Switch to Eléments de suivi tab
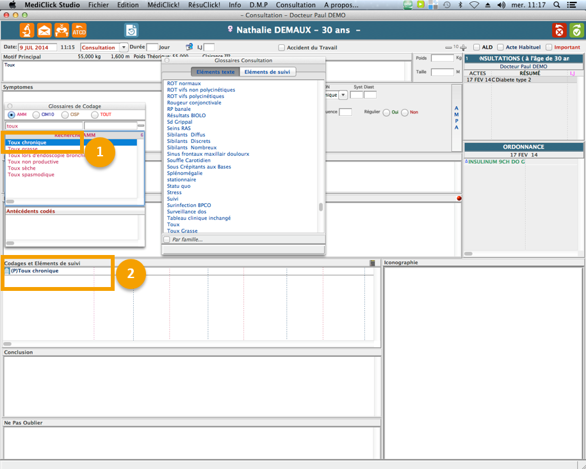Screen dimensions: 586x469 266,72
